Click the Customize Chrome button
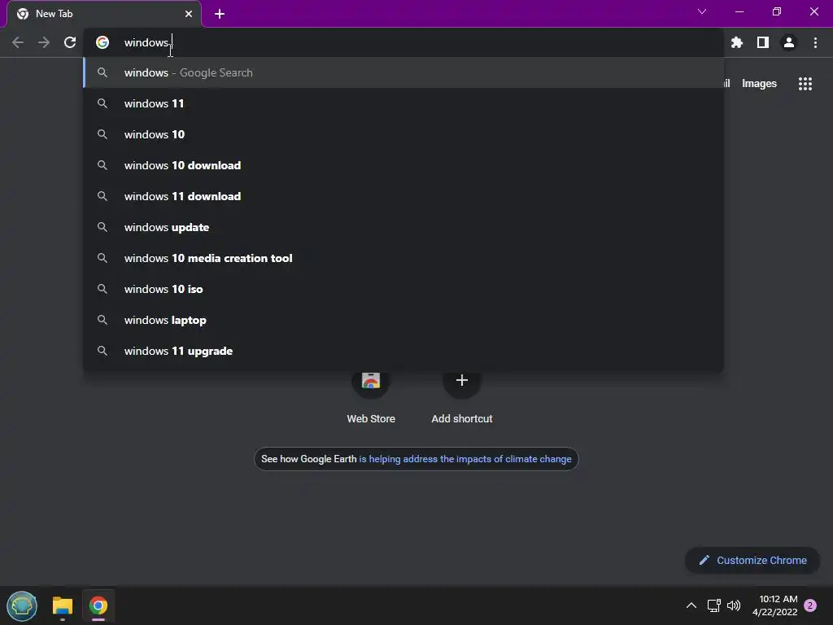Screen dimensions: 833x625 click(x=752, y=560)
